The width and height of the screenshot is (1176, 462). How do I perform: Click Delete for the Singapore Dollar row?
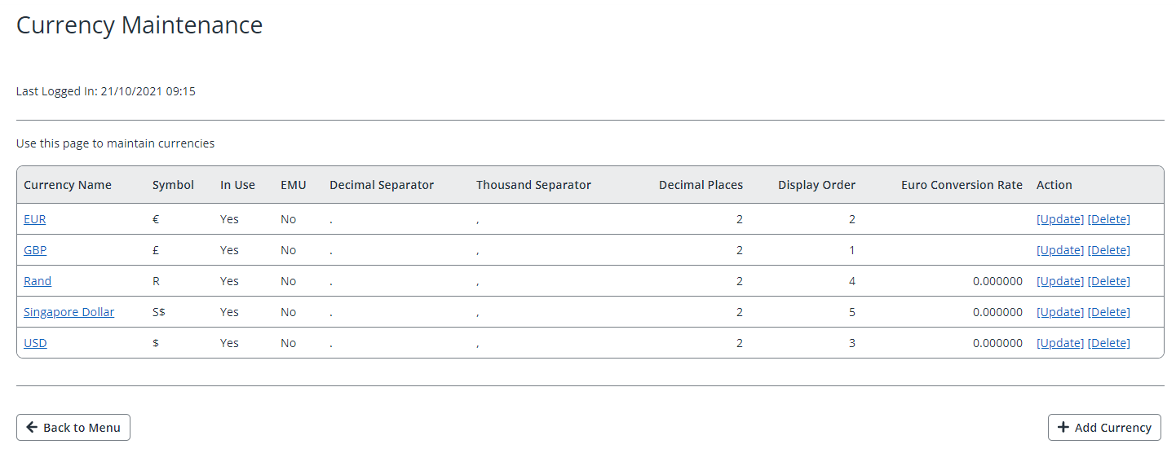click(1109, 312)
